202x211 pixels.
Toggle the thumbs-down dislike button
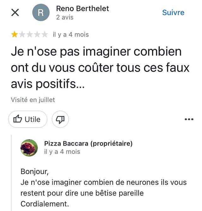pyautogui.click(x=60, y=119)
